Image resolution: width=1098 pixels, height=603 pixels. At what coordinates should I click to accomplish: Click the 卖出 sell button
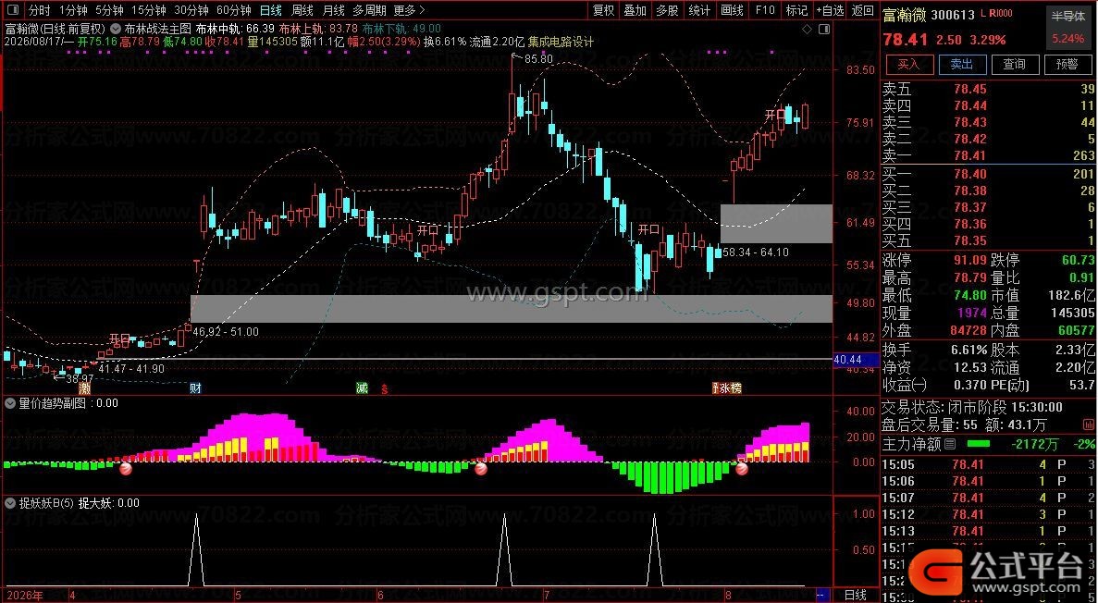point(962,65)
